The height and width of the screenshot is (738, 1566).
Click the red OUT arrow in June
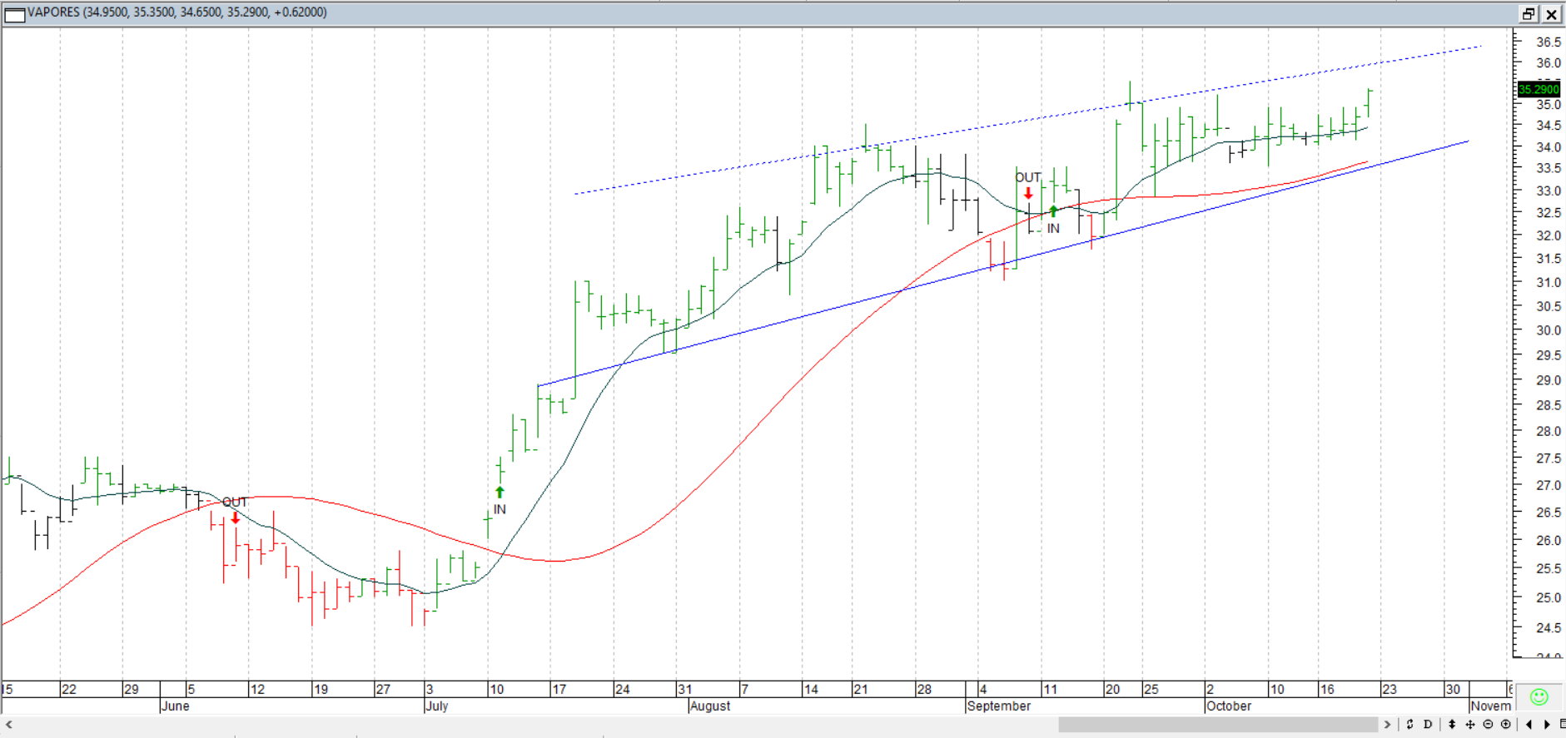(x=236, y=518)
